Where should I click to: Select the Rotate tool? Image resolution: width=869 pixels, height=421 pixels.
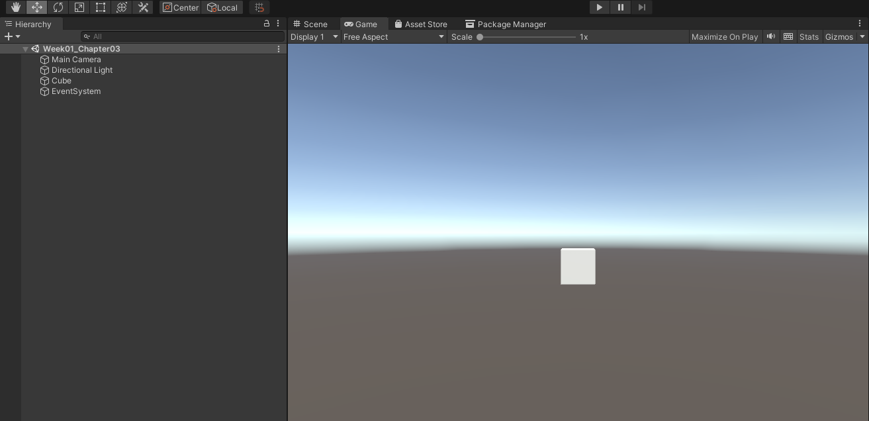pos(58,7)
